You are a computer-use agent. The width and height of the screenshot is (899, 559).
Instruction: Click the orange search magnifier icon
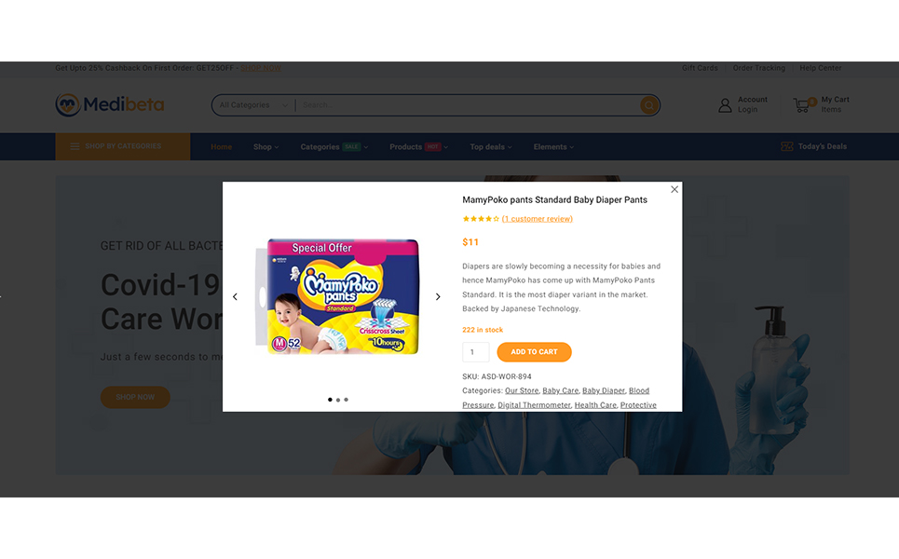(x=649, y=105)
